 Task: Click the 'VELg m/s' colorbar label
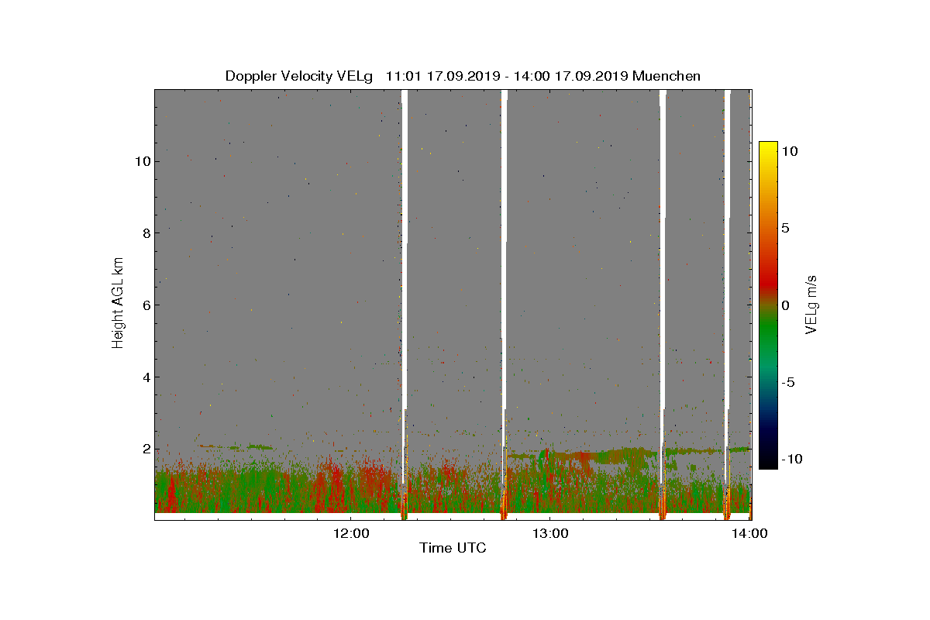click(x=812, y=304)
